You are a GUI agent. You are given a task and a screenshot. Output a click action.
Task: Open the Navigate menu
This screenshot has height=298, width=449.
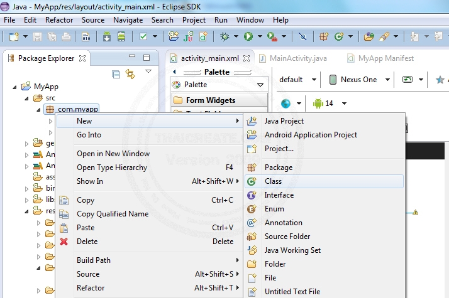(128, 20)
